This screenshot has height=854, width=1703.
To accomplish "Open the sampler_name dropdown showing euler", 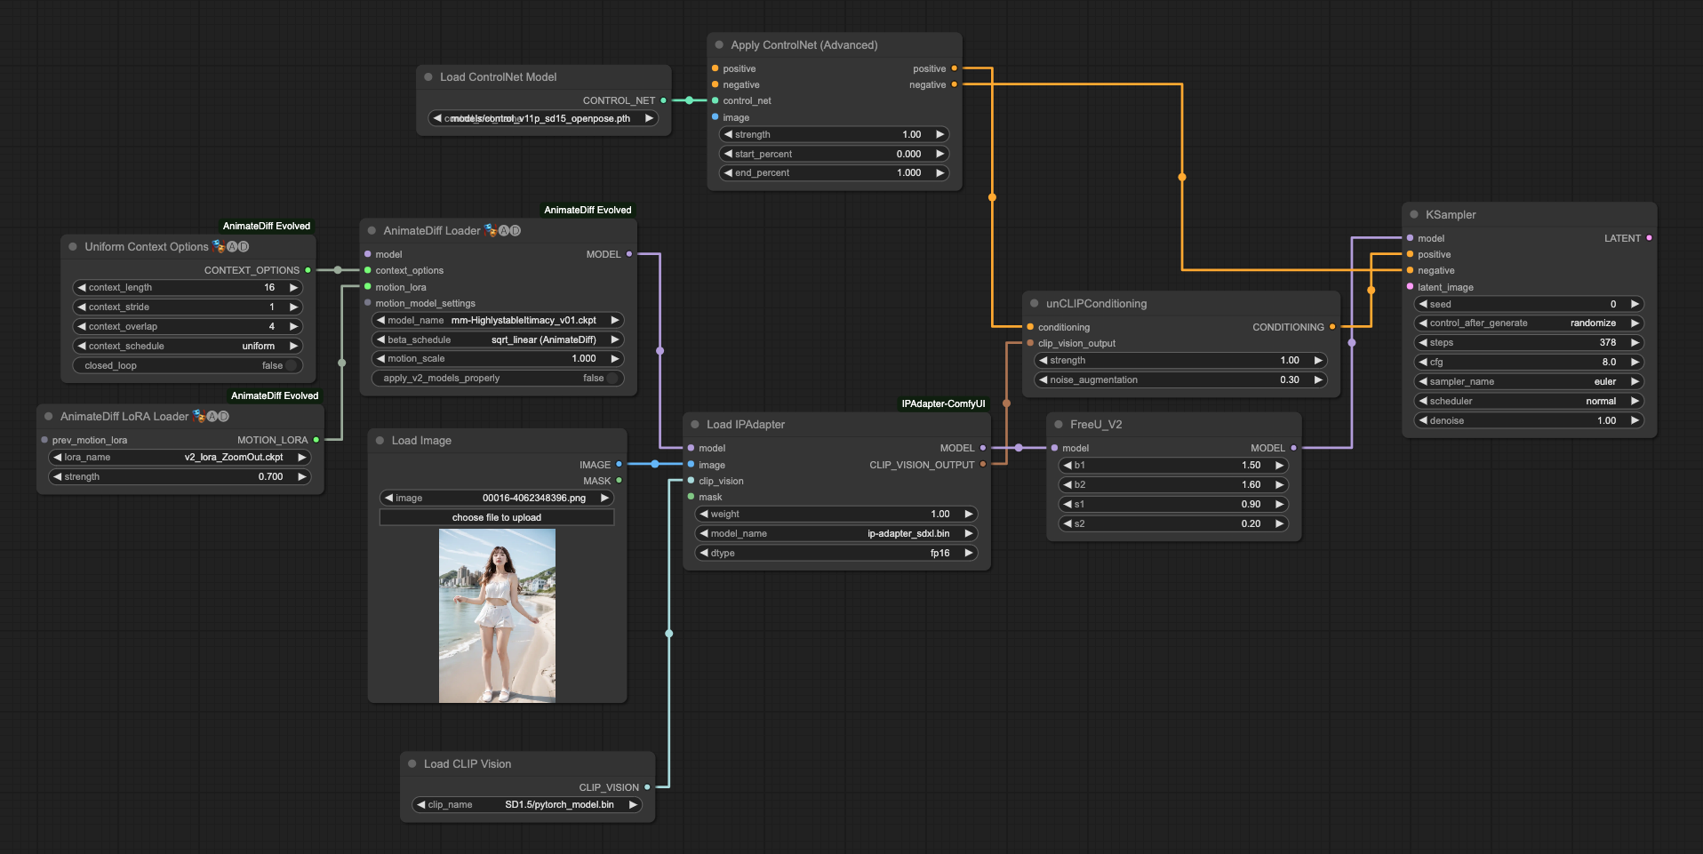I will [1527, 381].
